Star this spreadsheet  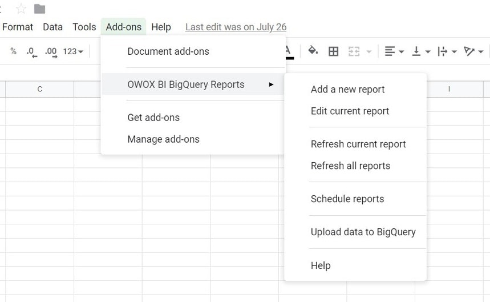point(21,9)
